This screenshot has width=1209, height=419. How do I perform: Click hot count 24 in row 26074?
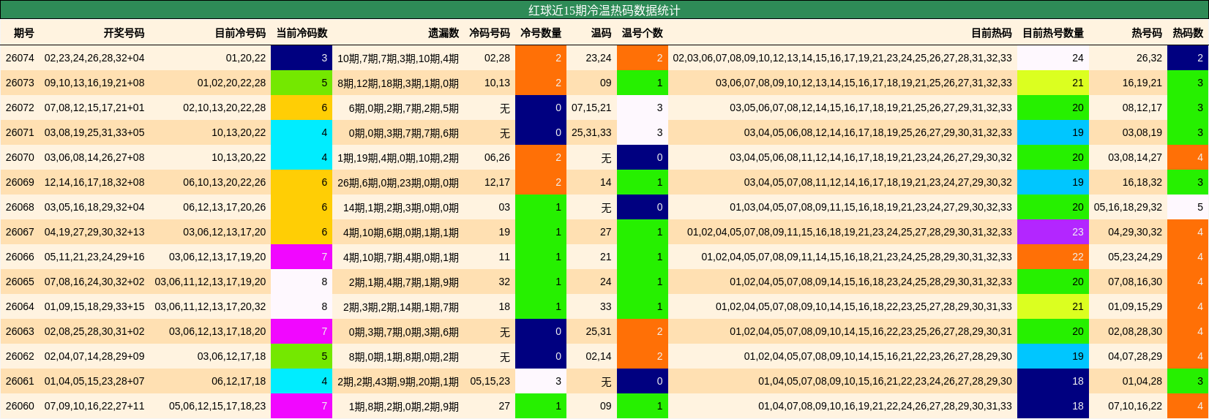[x=1053, y=58]
